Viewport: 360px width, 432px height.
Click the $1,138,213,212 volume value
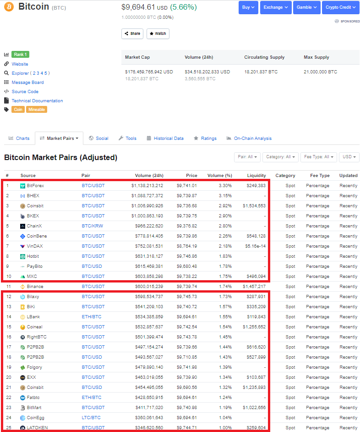pos(147,186)
